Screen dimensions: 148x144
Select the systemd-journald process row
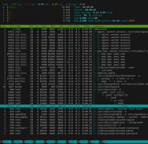tap(74, 134)
